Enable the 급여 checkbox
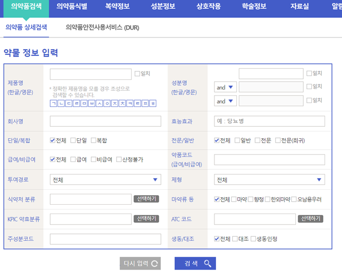This screenshot has width=342, height=275. [x=73, y=160]
